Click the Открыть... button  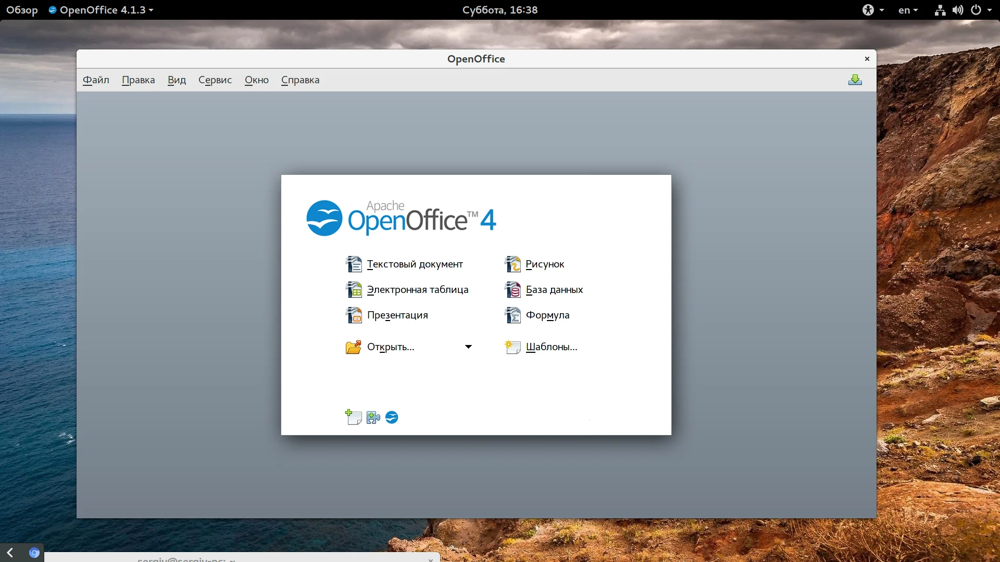(391, 347)
